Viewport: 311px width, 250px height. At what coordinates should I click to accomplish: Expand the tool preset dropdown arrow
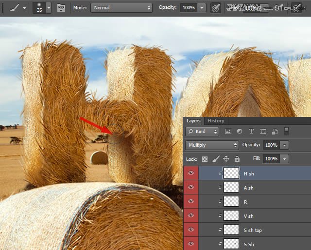point(24,8)
